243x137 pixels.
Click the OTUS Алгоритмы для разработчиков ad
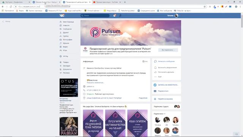(x=69, y=88)
